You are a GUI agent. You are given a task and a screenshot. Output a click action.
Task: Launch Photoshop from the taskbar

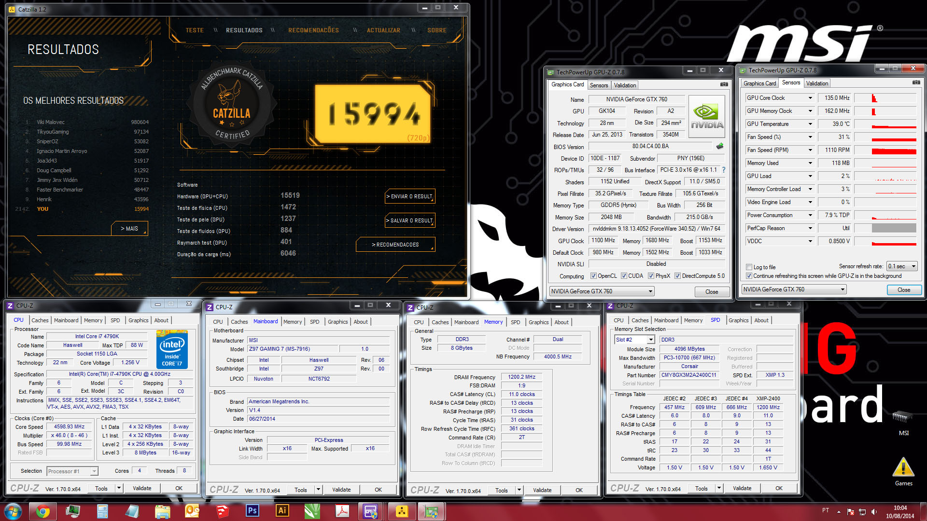253,511
